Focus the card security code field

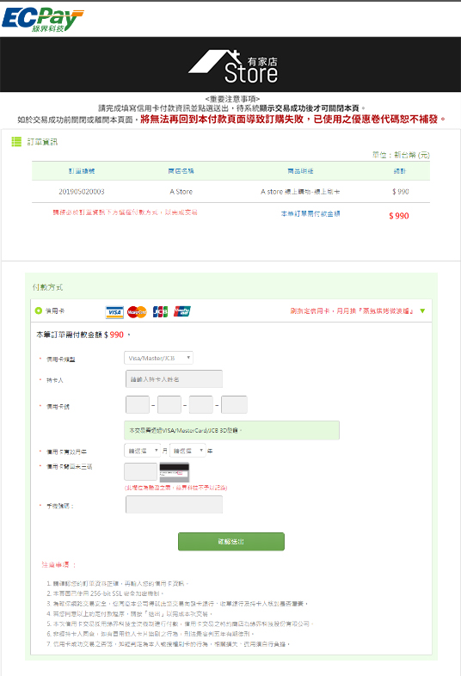click(140, 471)
